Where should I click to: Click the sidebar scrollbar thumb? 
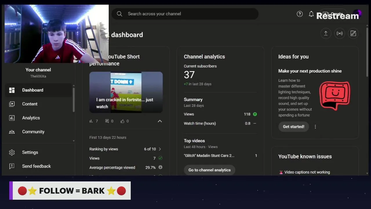pyautogui.click(x=74, y=100)
